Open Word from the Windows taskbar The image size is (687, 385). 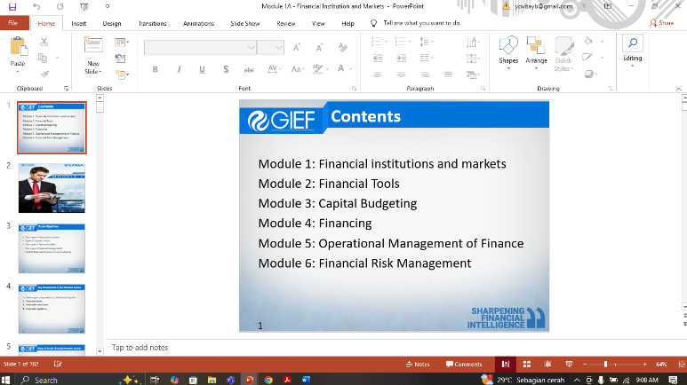pos(306,379)
